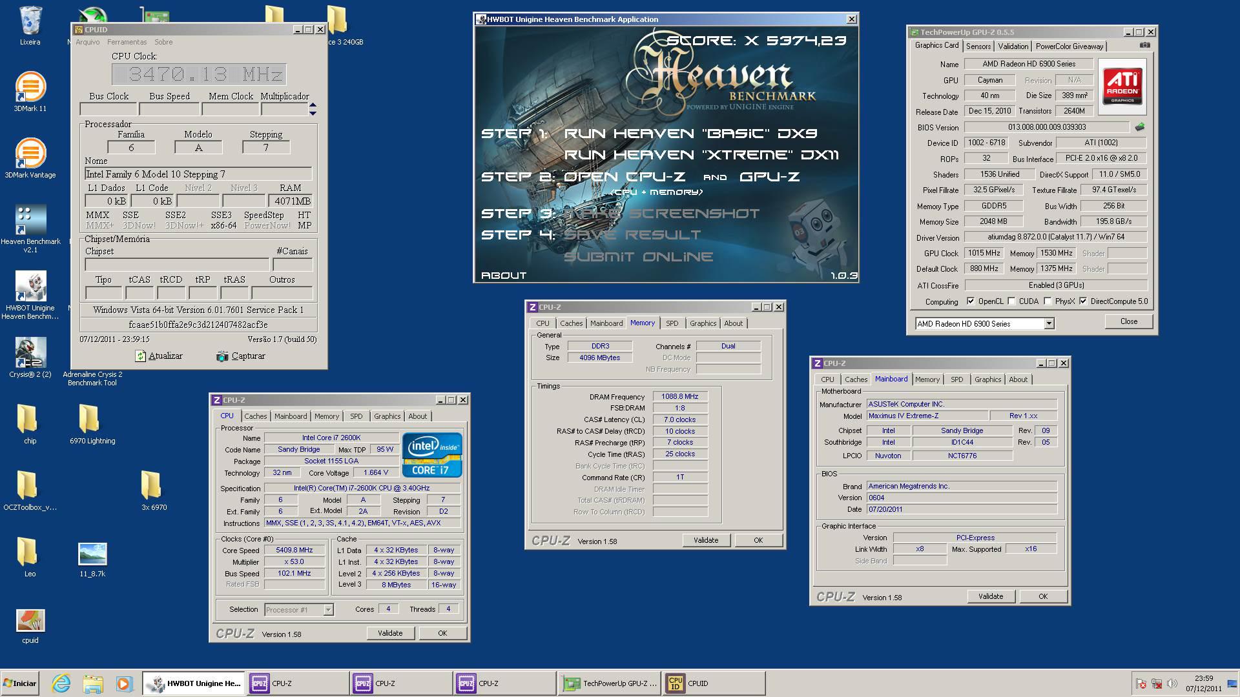The image size is (1240, 697).
Task: Click Run Heaven "Basic" DX9 step
Action: [691, 134]
